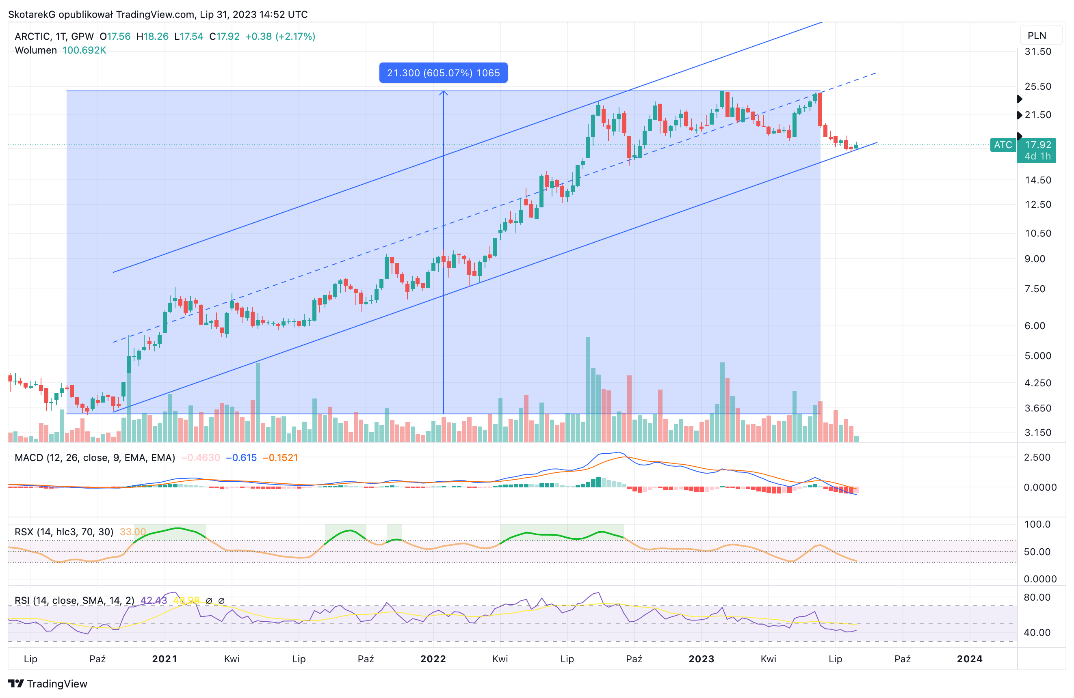
Task: Click the high price H18.26 in header
Action: (x=152, y=36)
